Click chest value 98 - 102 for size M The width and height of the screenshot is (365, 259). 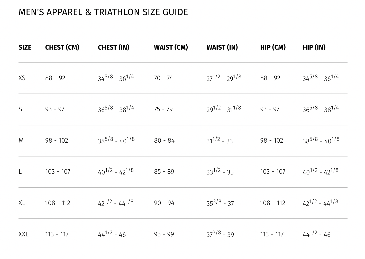[x=57, y=141]
